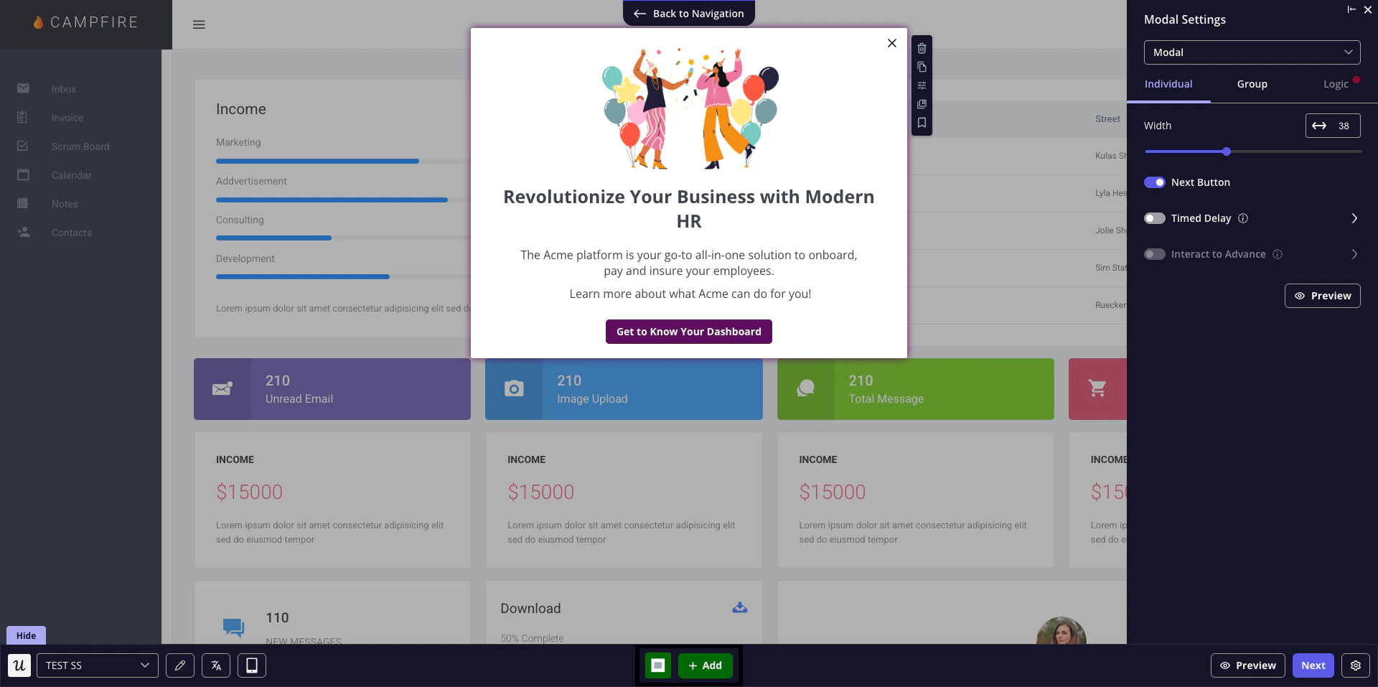Viewport: 1378px width, 687px height.
Task: Click the Userpilot logo in the bottom bar
Action: 19,665
